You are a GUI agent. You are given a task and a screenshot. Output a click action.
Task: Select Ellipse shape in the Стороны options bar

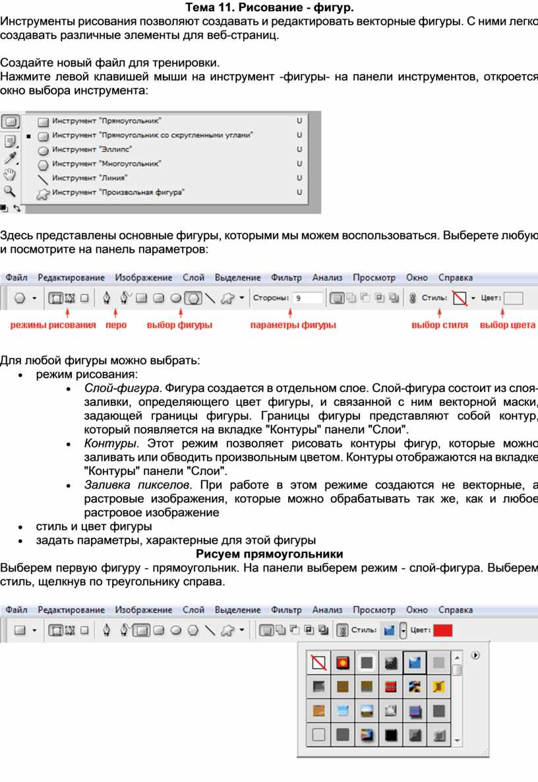click(175, 298)
